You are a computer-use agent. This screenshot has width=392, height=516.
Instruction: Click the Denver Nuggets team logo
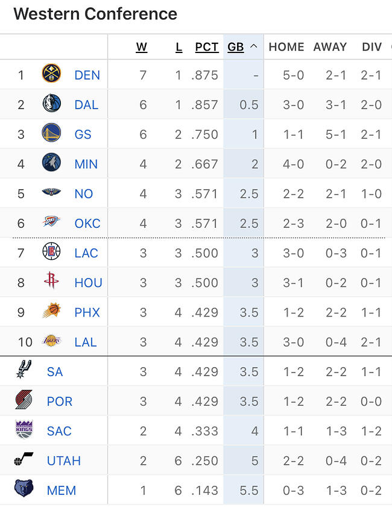pos(51,75)
